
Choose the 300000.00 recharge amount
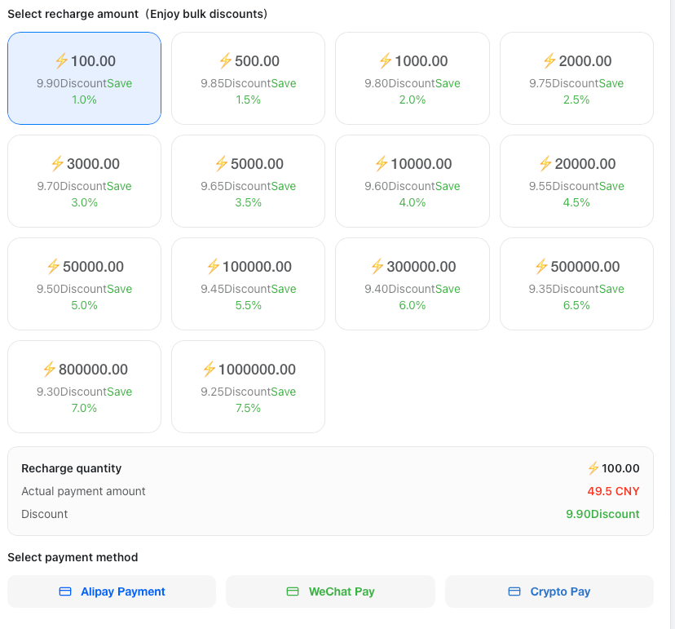pos(412,284)
